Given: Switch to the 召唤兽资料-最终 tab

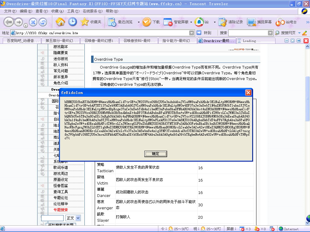Looking at the screenshot, I should coord(139,41).
